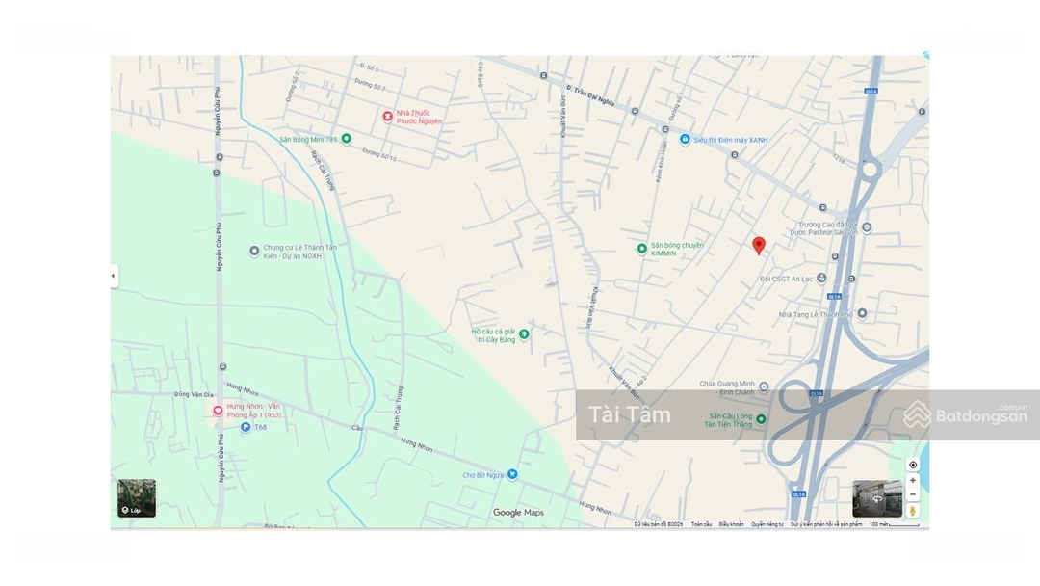Click the red location pin marker
This screenshot has height=586, width=1040.
[x=759, y=246]
